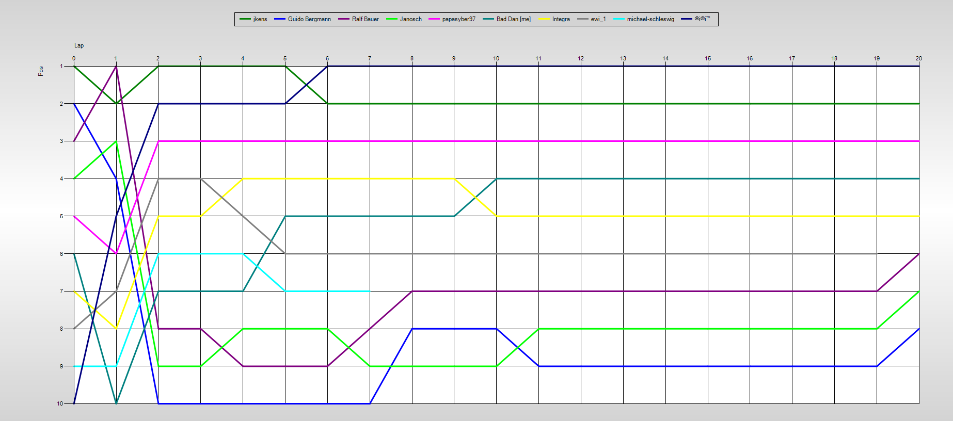Click papasyber97 in the chart legend
Image resolution: width=953 pixels, height=421 pixels.
point(458,19)
